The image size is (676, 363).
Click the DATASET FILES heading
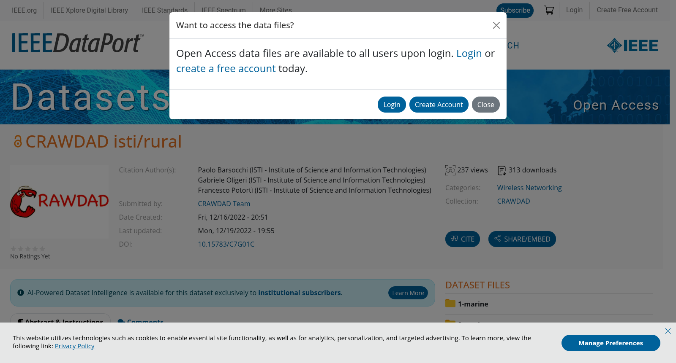[477, 285]
